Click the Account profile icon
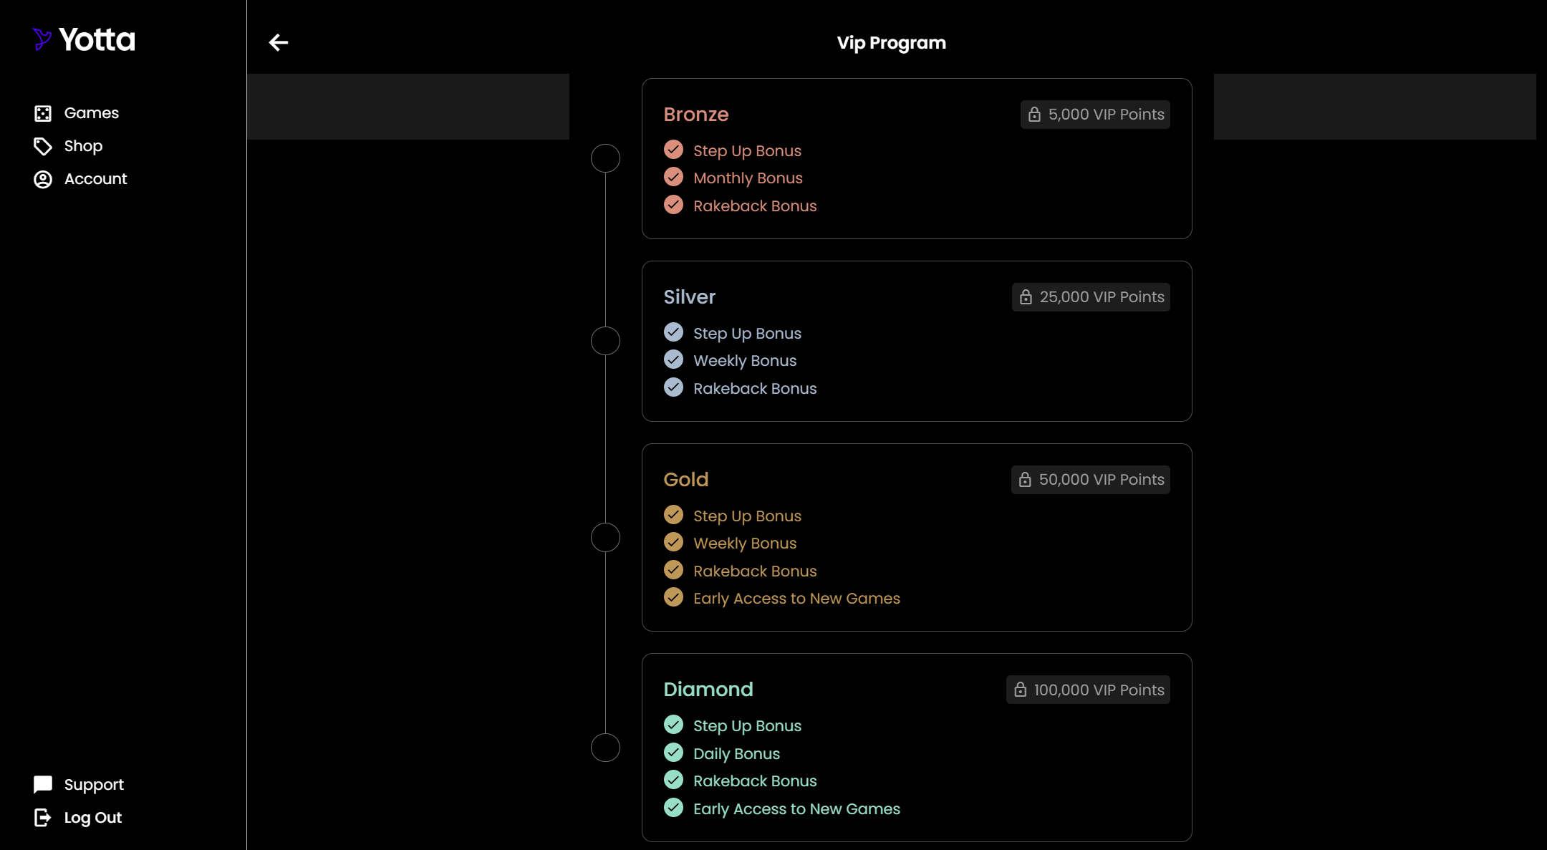The image size is (1547, 850). (43, 179)
